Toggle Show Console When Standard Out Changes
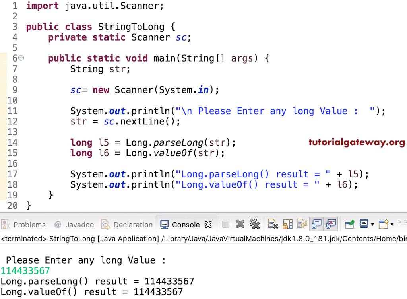The image size is (407, 299). point(316,224)
